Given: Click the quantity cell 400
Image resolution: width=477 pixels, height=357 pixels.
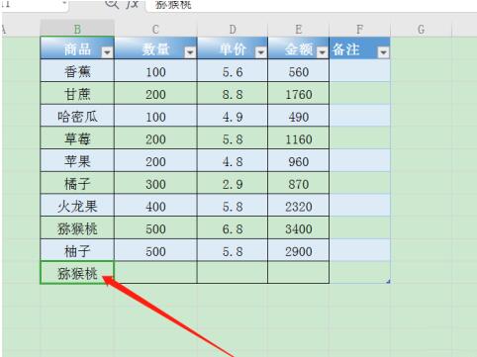Looking at the screenshot, I should (155, 206).
